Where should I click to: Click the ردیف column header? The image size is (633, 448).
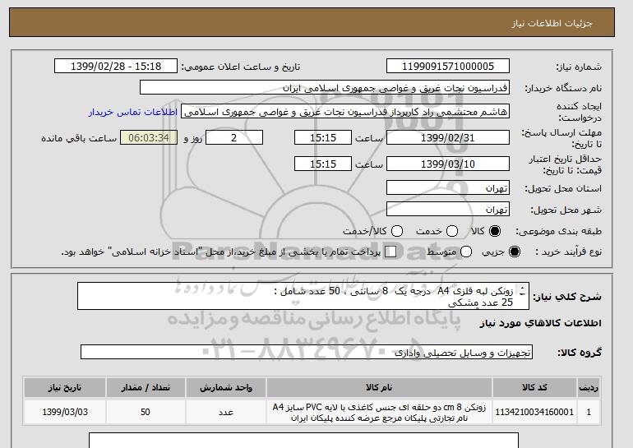(x=589, y=387)
